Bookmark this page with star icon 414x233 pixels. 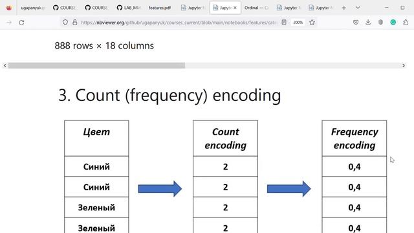312,23
